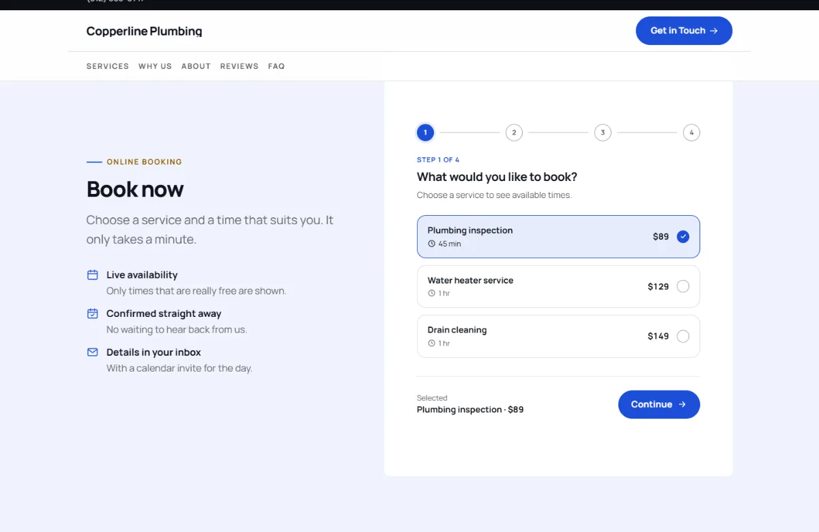Image resolution: width=819 pixels, height=532 pixels.
Task: Select step 4 in the progress indicator
Action: (x=691, y=132)
